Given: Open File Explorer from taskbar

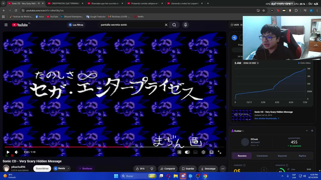Looking at the screenshot, I should (x=176, y=176).
